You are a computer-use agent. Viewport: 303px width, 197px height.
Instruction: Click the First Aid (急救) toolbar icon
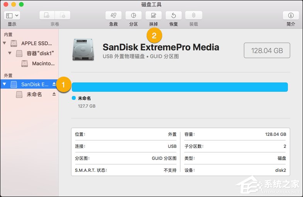click(x=113, y=15)
